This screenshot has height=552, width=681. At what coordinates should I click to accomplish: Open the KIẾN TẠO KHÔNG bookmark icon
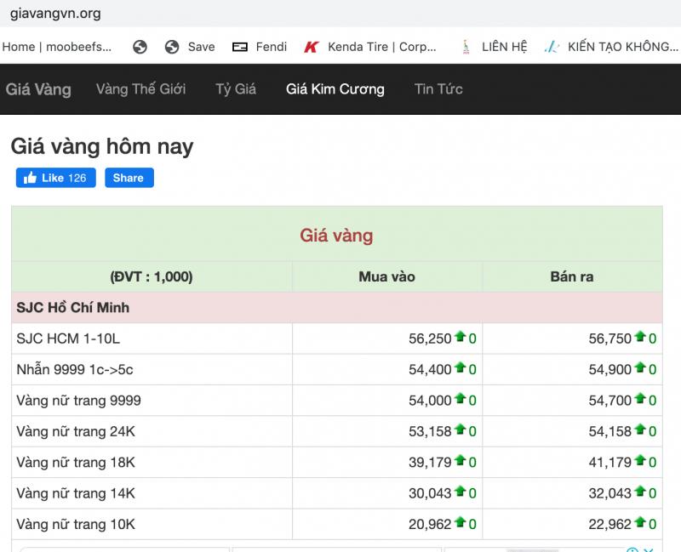[552, 47]
